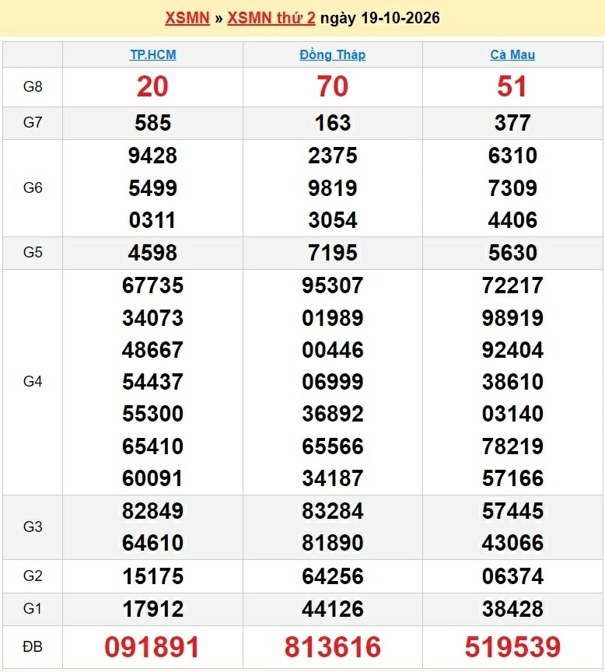Select TP.HCM G7 number 585
Viewport: 605px width, 672px height.
[x=153, y=123]
